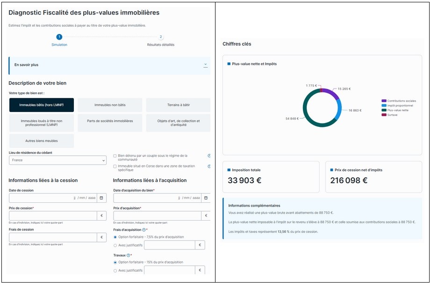The image size is (431, 284).
Task: Open the Lieu de résidence du cédant dropdown
Action: pyautogui.click(x=57, y=160)
